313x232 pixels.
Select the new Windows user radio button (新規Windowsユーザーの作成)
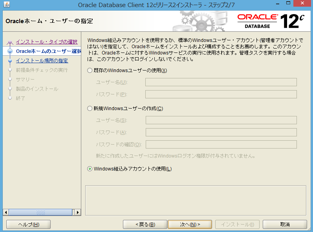pos(90,108)
